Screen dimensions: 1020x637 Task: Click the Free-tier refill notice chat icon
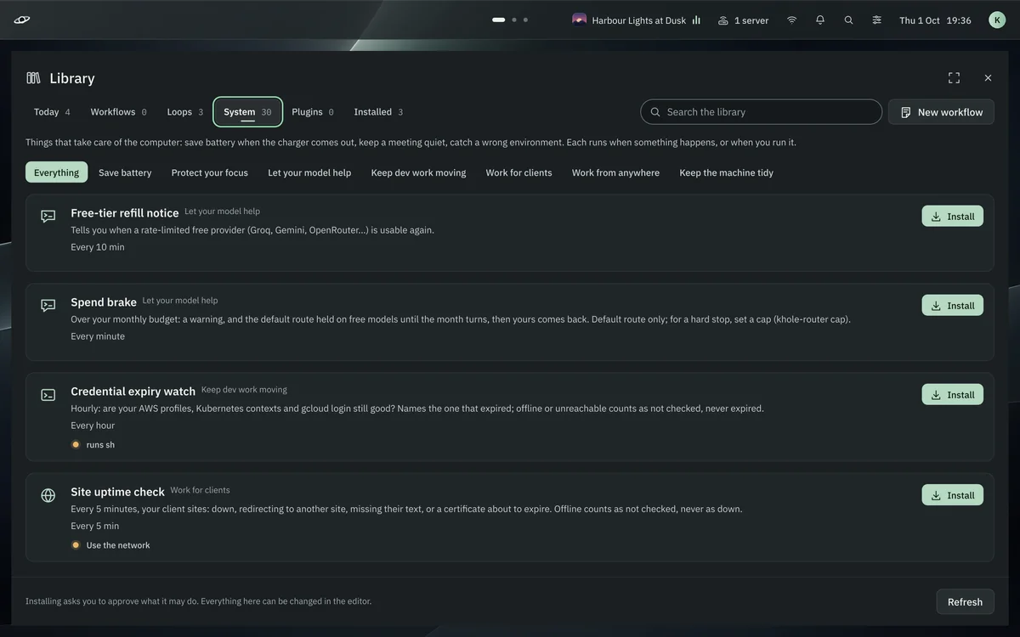pyautogui.click(x=48, y=217)
